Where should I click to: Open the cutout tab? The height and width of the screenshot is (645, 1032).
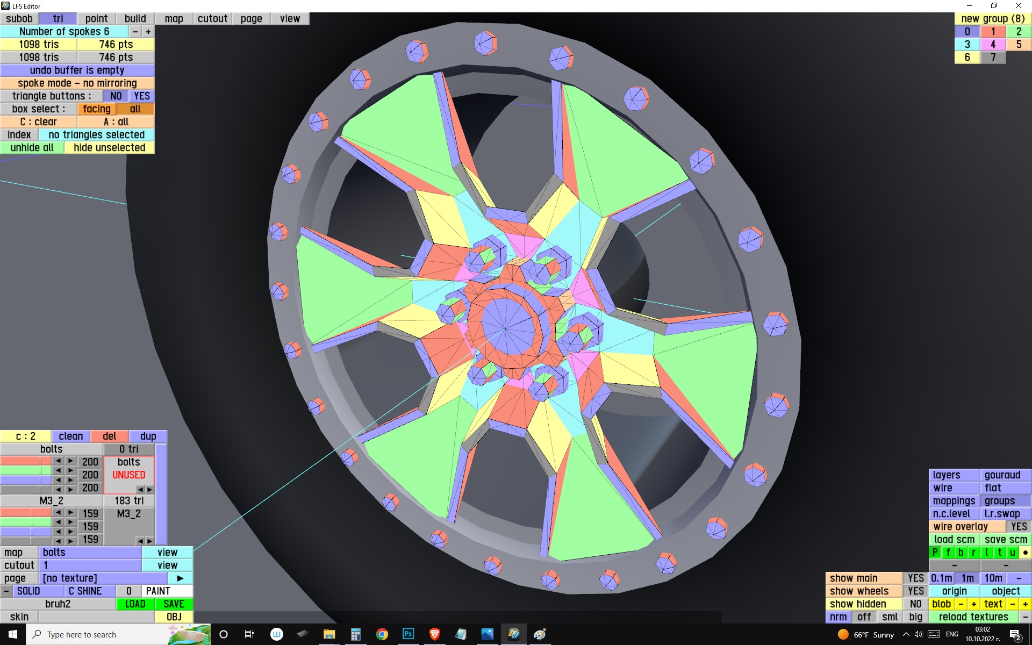coord(212,19)
